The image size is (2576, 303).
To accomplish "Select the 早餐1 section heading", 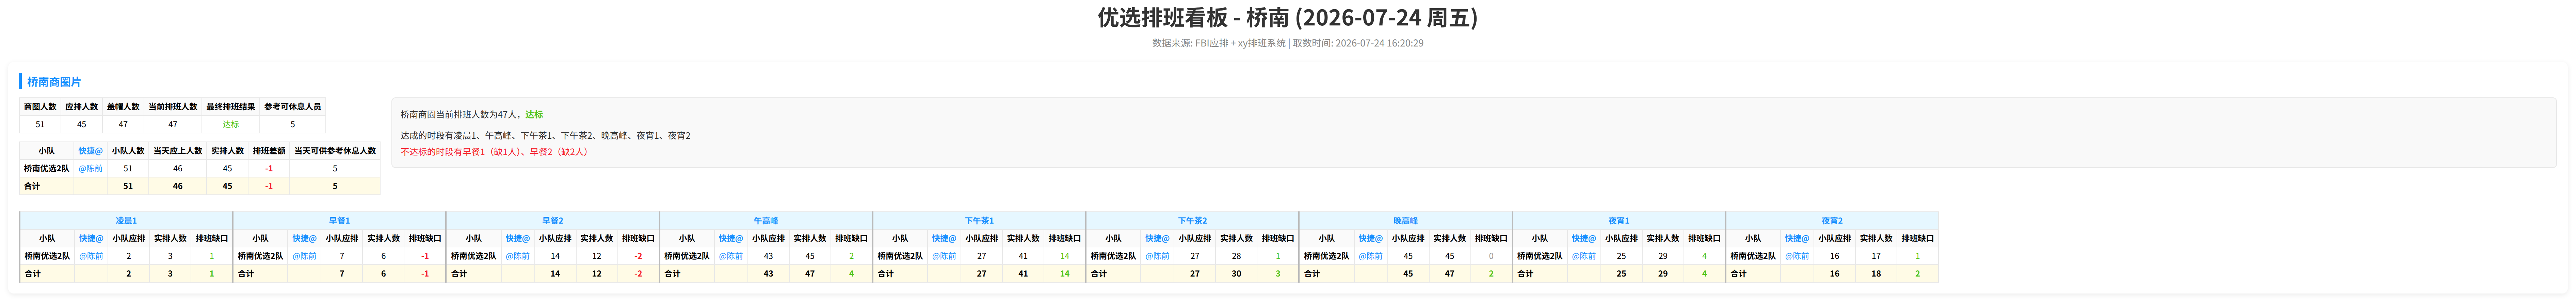I will point(339,220).
